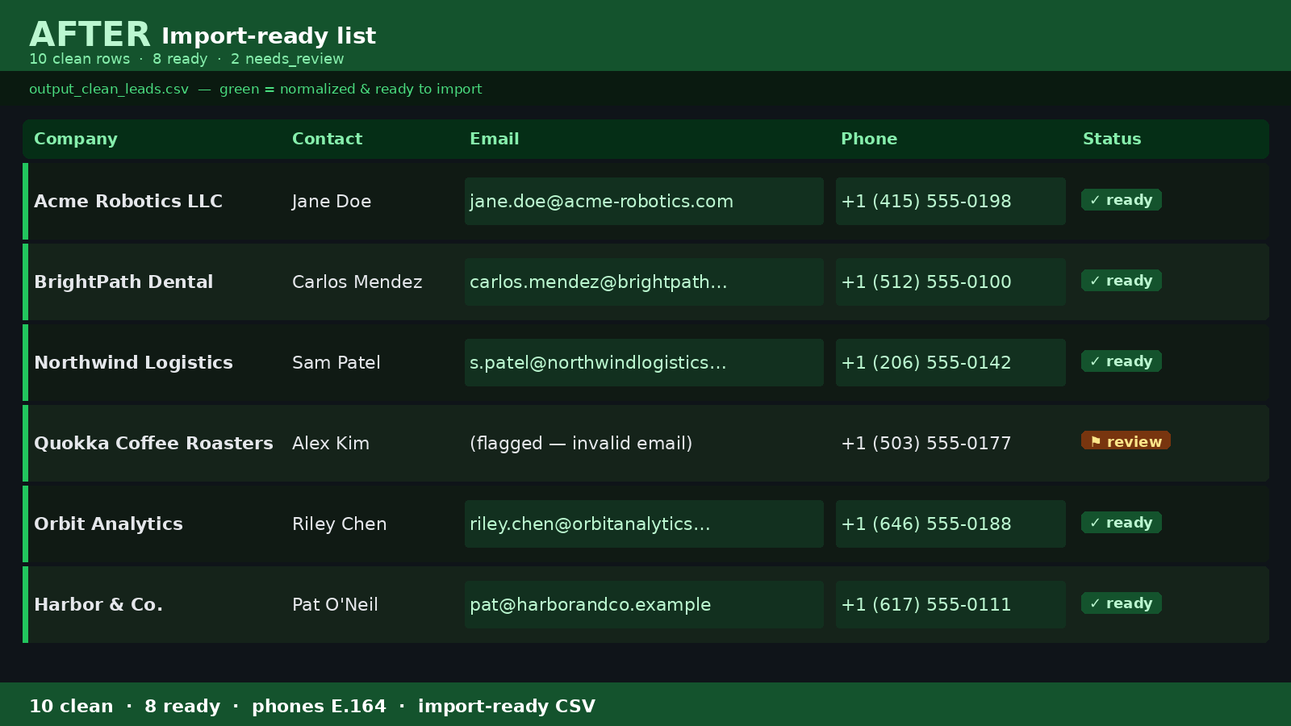Click the Company column header
Viewport: 1291px width, 726px height.
click(76, 139)
